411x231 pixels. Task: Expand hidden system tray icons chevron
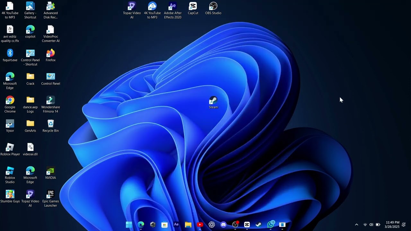point(356,225)
